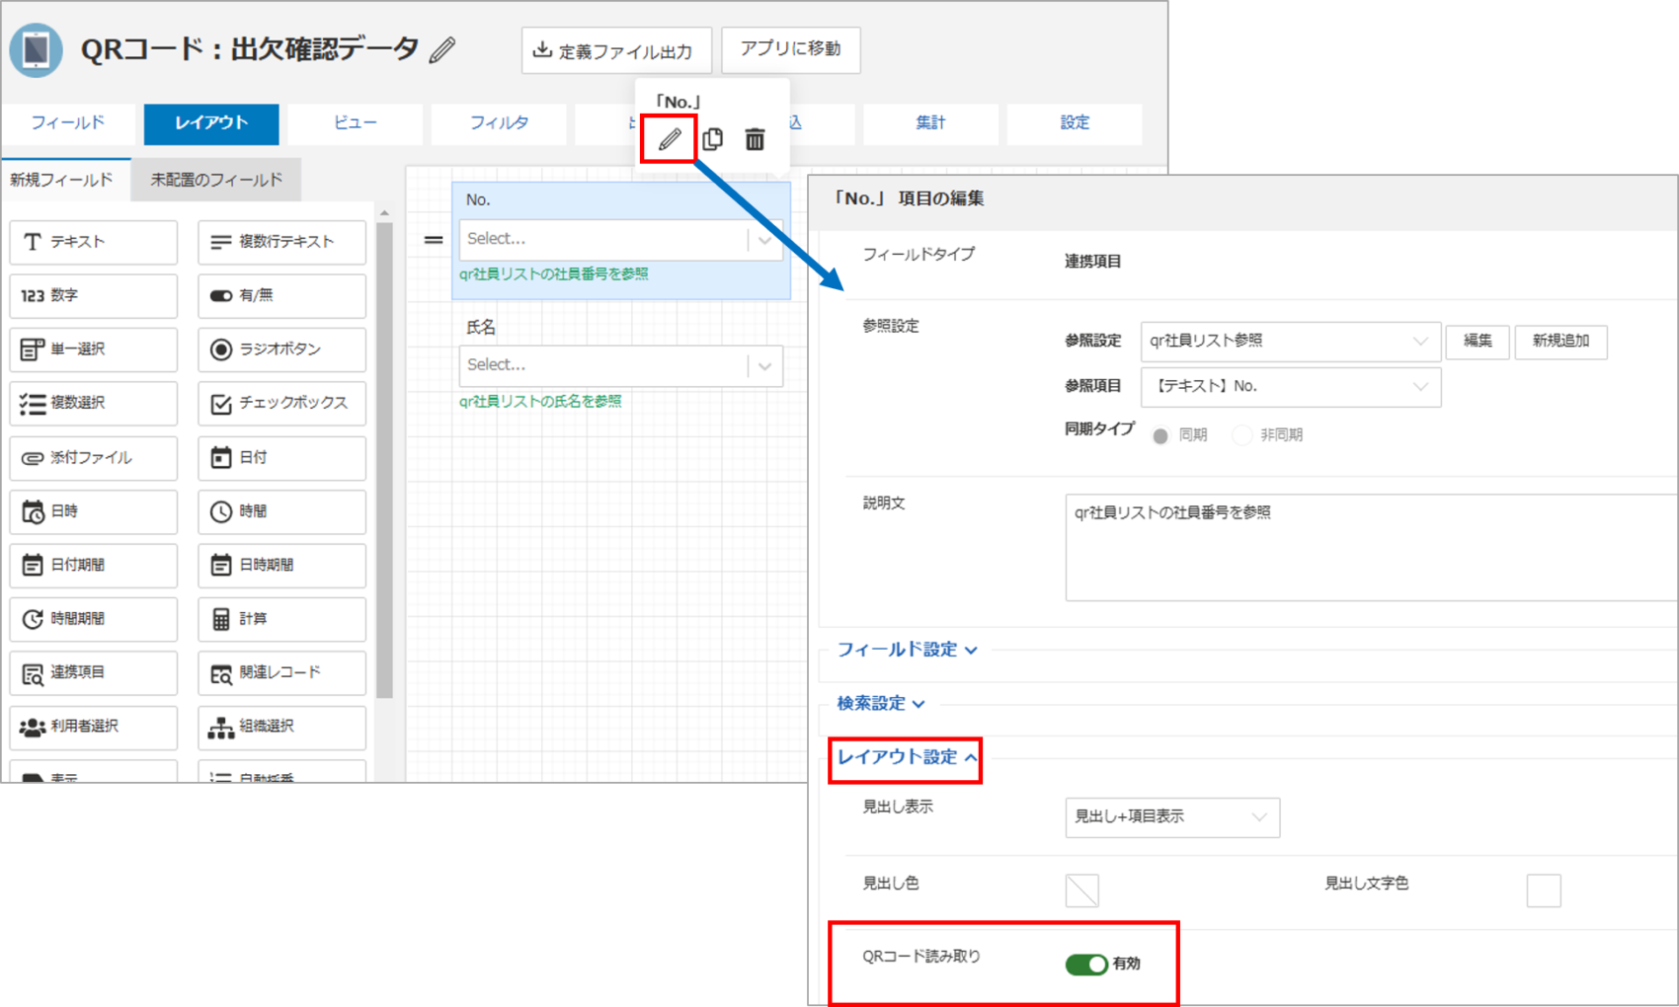Open the 見出し文字色 color swatch
Screen dimensions: 1679x1007
pyautogui.click(x=1544, y=891)
